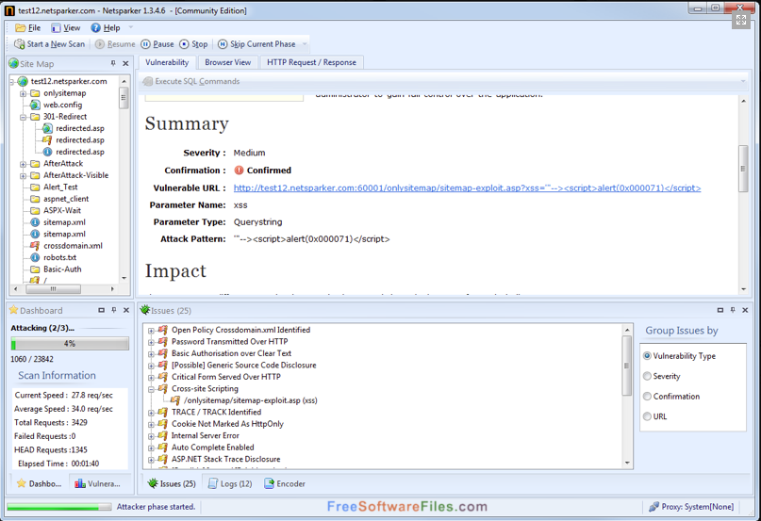Open the HTTP Request / Response tab

click(311, 62)
